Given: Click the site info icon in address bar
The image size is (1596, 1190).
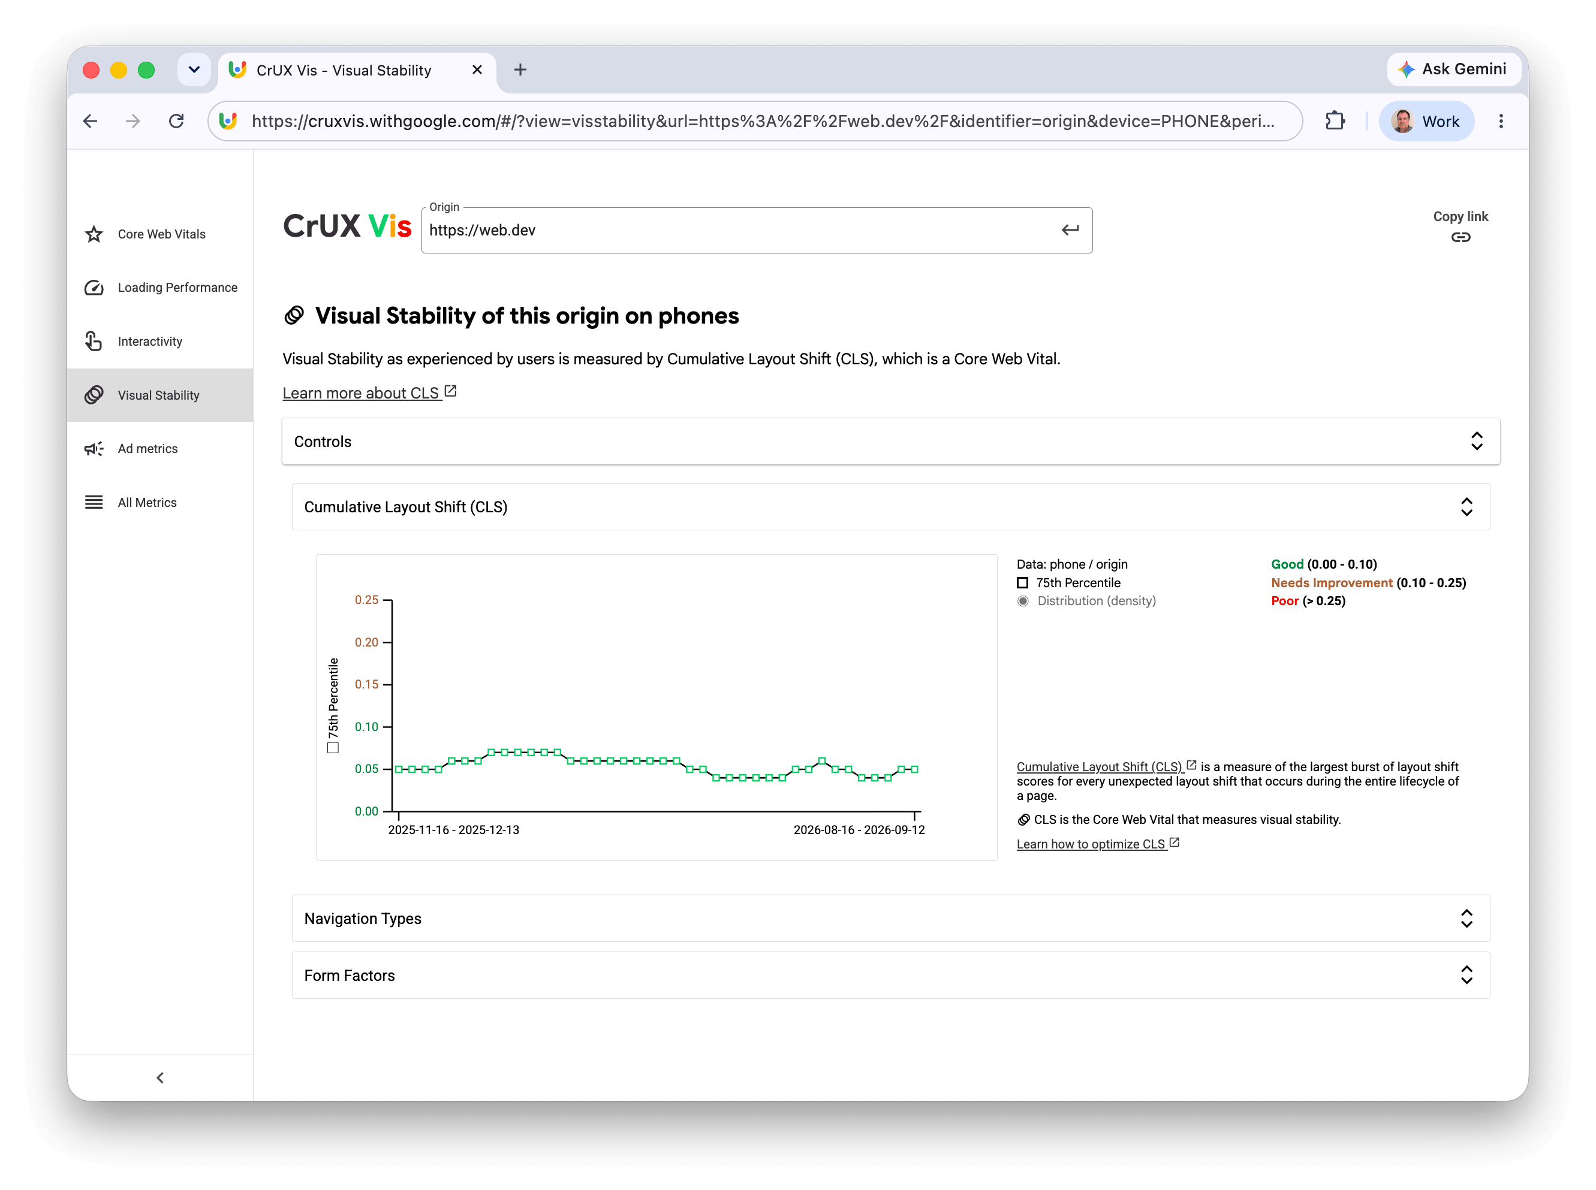Looking at the screenshot, I should pyautogui.click(x=228, y=121).
